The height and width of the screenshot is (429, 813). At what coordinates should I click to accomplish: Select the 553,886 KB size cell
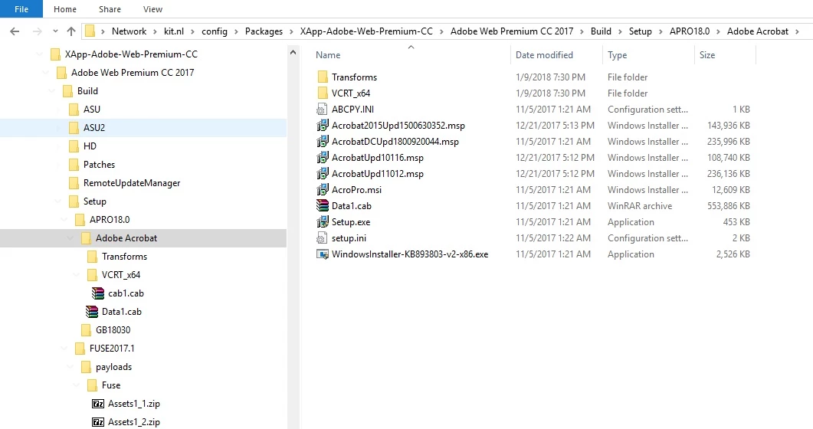click(x=729, y=206)
